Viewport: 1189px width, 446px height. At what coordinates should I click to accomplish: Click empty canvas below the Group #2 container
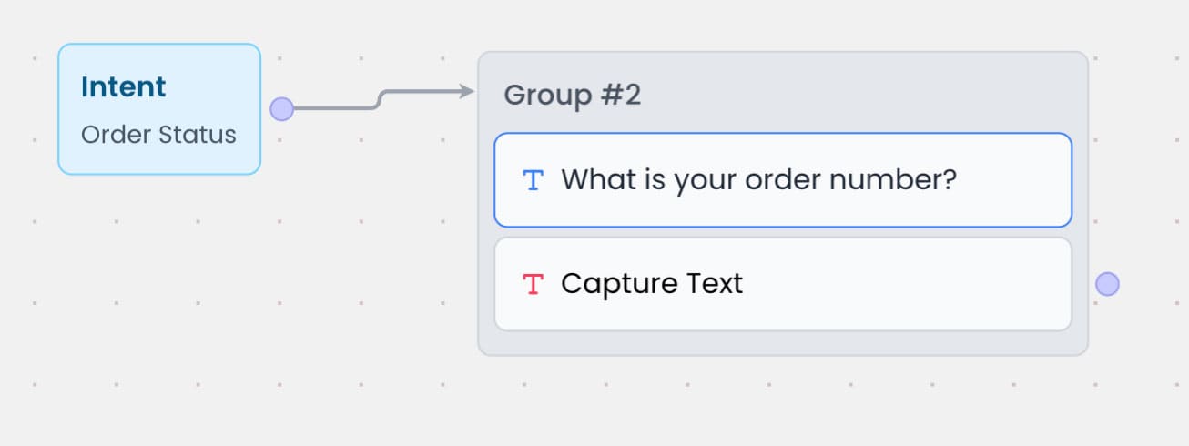click(x=783, y=400)
